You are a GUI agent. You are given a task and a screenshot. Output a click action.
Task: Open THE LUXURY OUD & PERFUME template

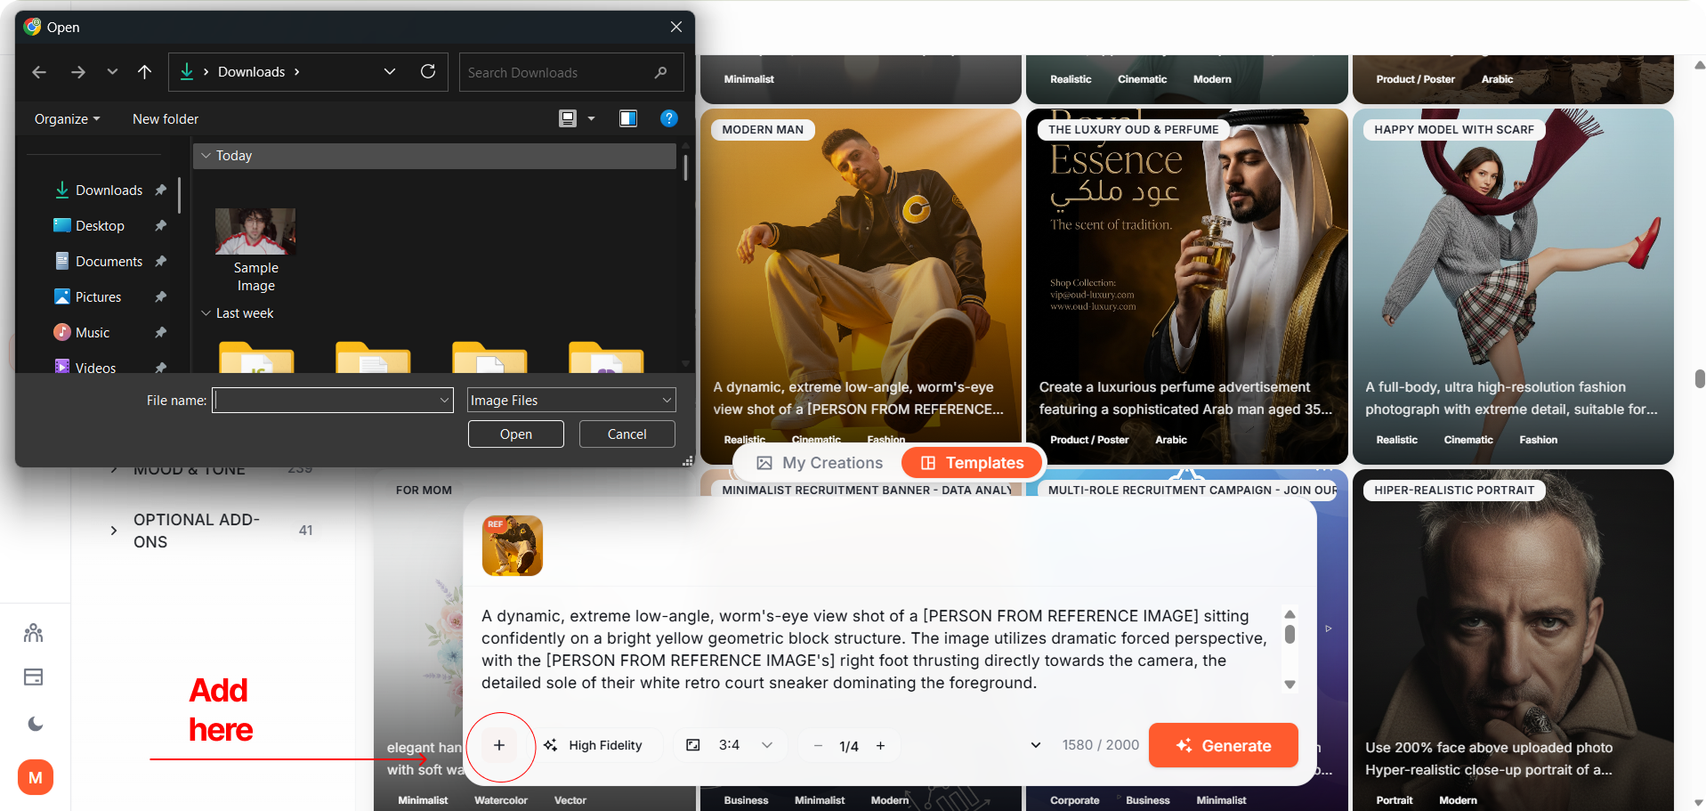click(x=1186, y=286)
